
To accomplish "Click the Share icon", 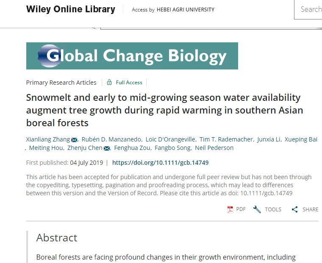I will point(295,209).
